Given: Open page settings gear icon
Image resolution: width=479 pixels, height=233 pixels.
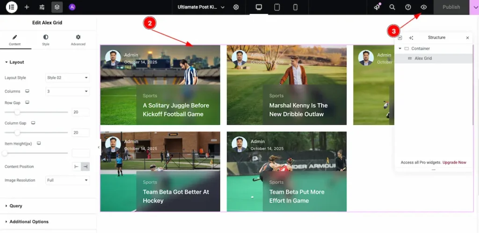Looking at the screenshot, I should [x=236, y=7].
